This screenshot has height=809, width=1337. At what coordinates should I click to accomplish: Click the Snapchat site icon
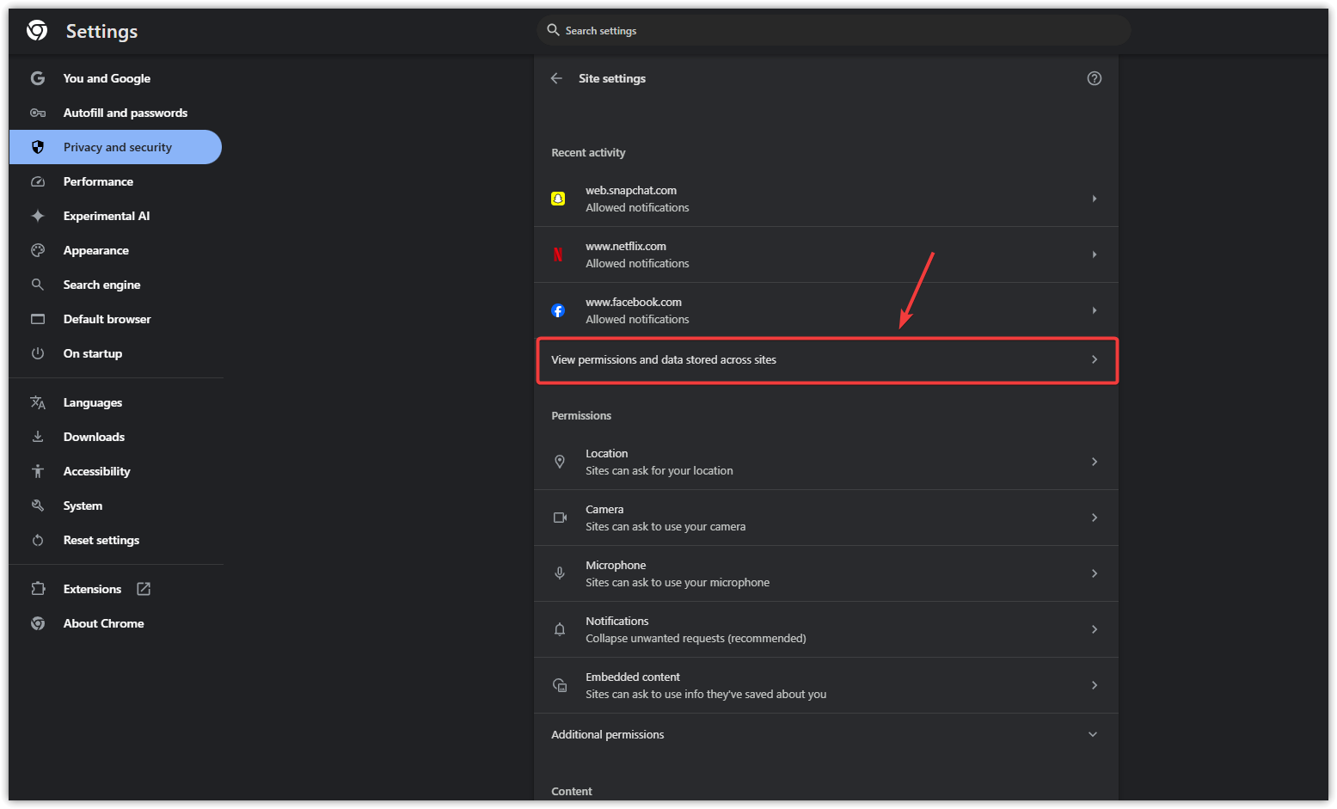coord(558,199)
